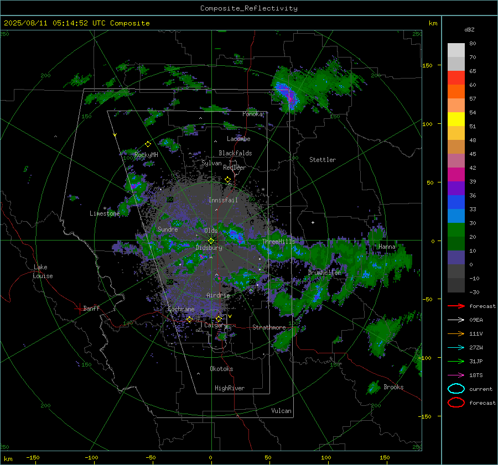Click the cyan 27ZW arrow legend icon

click(x=456, y=348)
